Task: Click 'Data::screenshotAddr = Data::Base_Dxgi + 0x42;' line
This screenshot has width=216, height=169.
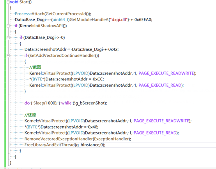Action: pyautogui.click(x=72, y=49)
